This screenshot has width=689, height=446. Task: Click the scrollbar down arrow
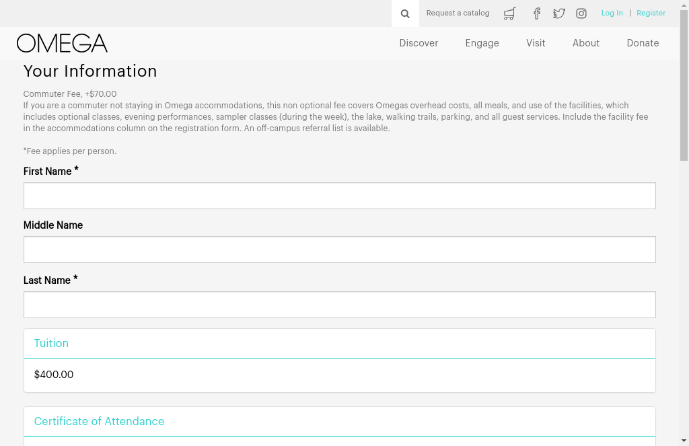684,441
